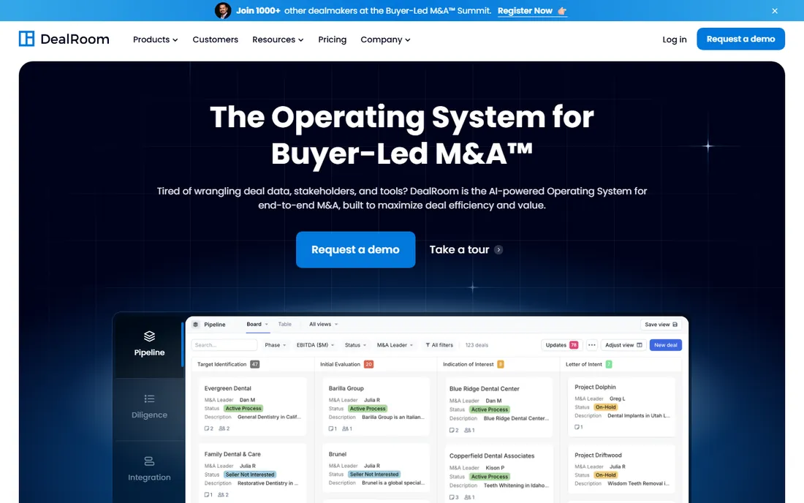
Task: Click the Adjust view button
Action: [x=623, y=345]
